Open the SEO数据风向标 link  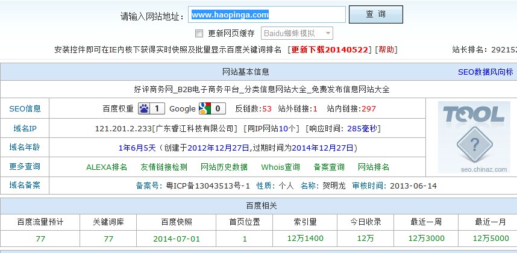pyautogui.click(x=485, y=72)
